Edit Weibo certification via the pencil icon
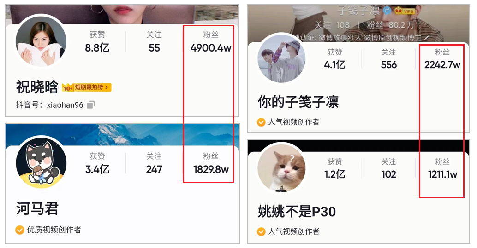This screenshot has width=477, height=248. coord(427,38)
